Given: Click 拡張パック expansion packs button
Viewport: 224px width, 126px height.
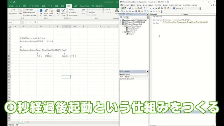Looking at the screenshot, I should (91, 13).
